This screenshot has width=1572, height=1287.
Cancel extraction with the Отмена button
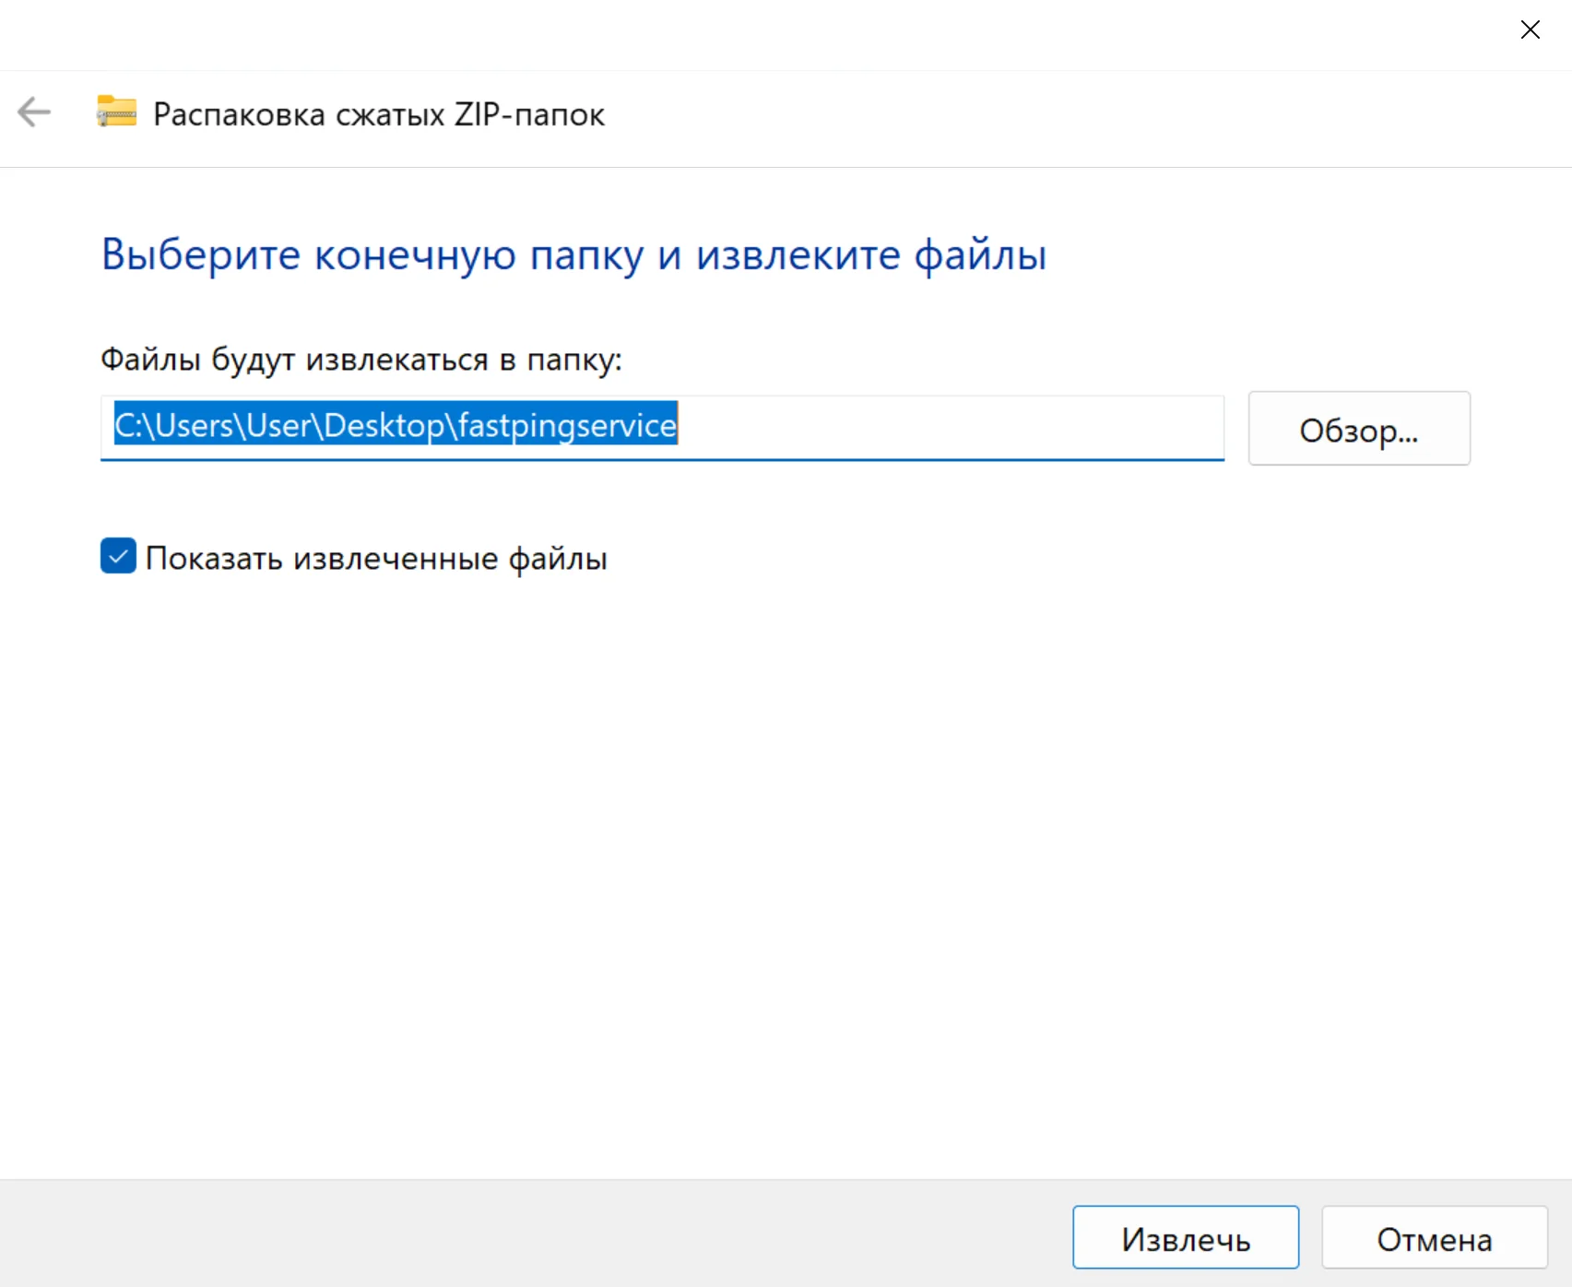click(1434, 1238)
